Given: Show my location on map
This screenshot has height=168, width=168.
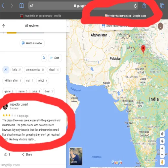Looking at the screenshot, I should (162, 141).
